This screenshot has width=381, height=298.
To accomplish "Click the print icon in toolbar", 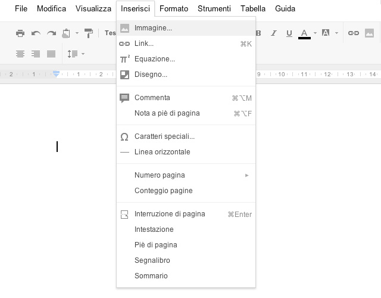I will pyautogui.click(x=20, y=33).
